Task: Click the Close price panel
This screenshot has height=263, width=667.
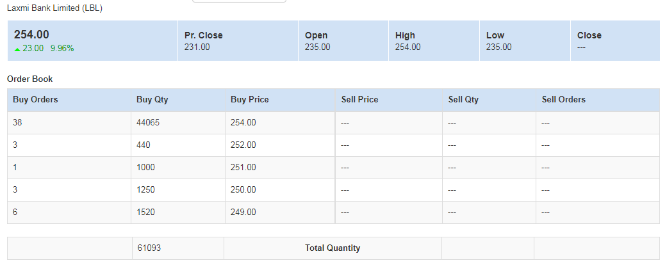Action: (x=615, y=41)
